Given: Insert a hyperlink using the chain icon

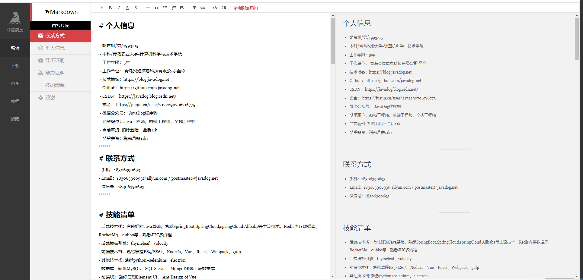Looking at the screenshot, I should (x=203, y=8).
